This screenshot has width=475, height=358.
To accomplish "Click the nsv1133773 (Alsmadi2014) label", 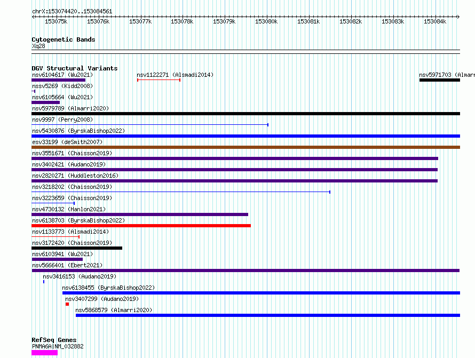I will tap(70, 232).
